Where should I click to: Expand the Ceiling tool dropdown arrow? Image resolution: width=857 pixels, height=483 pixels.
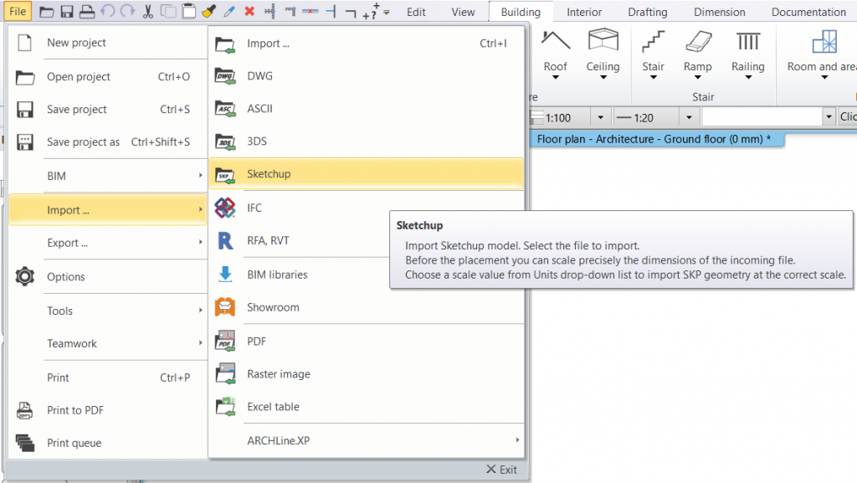click(x=603, y=78)
